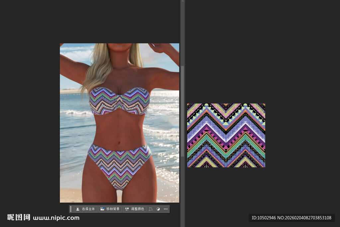This screenshot has width=340, height=227.
Task: Click the half-filled circle adjustment icon
Action: [158, 209]
